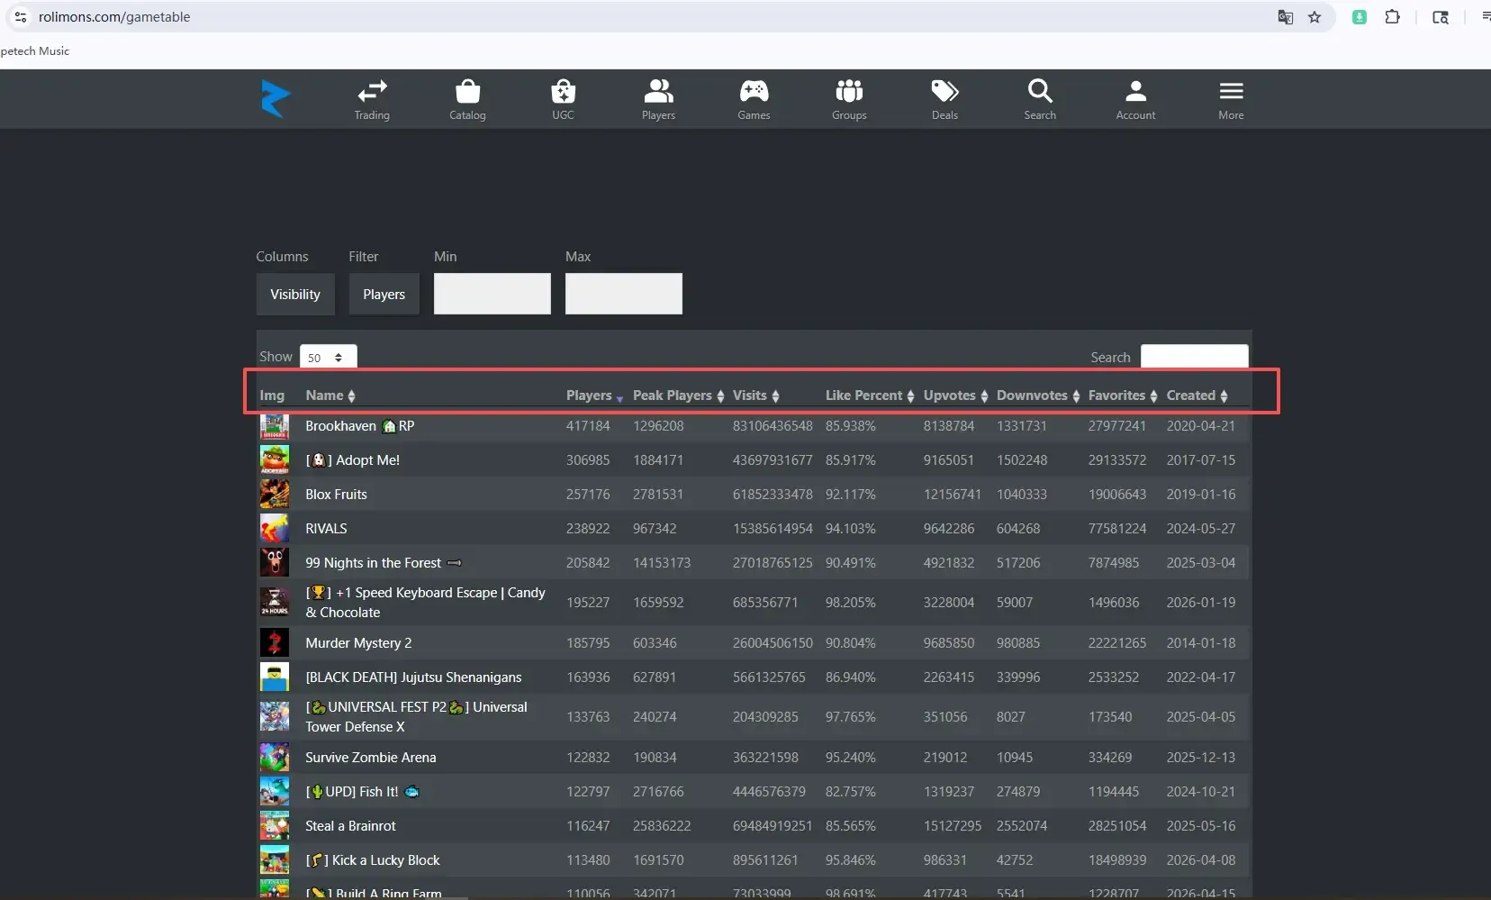Click the Steal a Brainrot thumbnail

click(275, 826)
